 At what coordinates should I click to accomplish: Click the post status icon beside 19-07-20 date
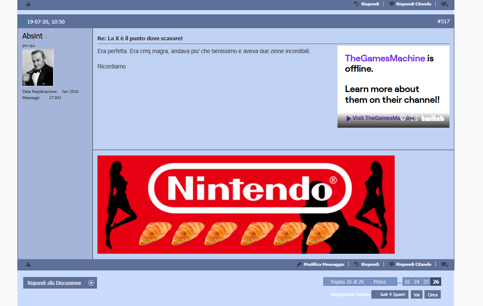point(24,22)
